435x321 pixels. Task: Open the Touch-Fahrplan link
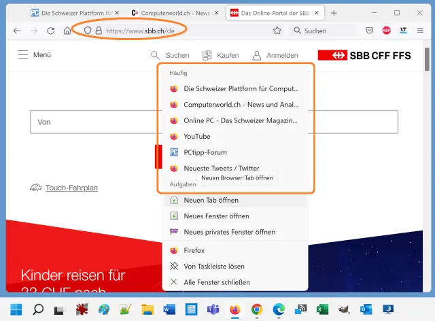71,188
